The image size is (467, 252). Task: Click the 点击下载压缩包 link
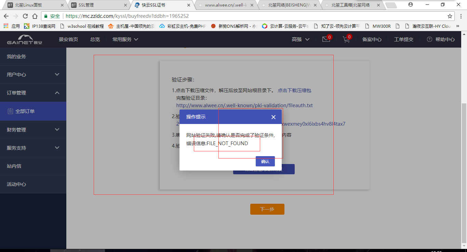coord(294,90)
